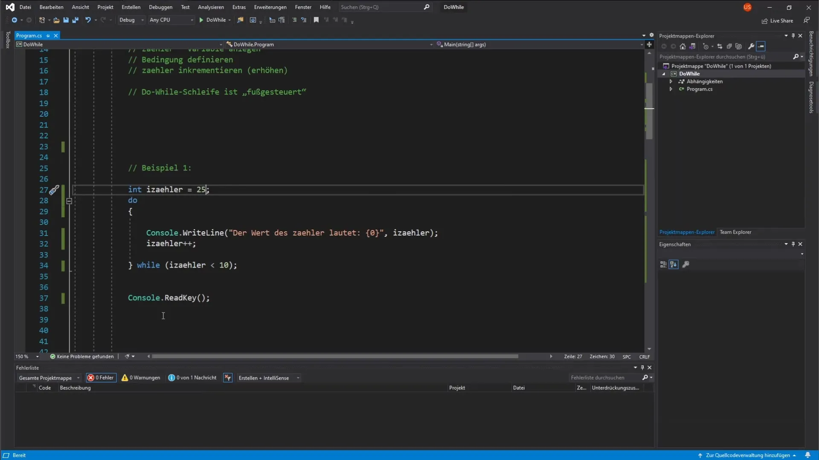The width and height of the screenshot is (819, 460).
Task: Select Program.cs in solution tree
Action: [699, 89]
